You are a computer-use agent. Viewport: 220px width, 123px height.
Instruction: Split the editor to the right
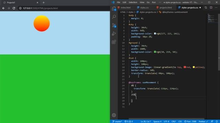(x=211, y=8)
